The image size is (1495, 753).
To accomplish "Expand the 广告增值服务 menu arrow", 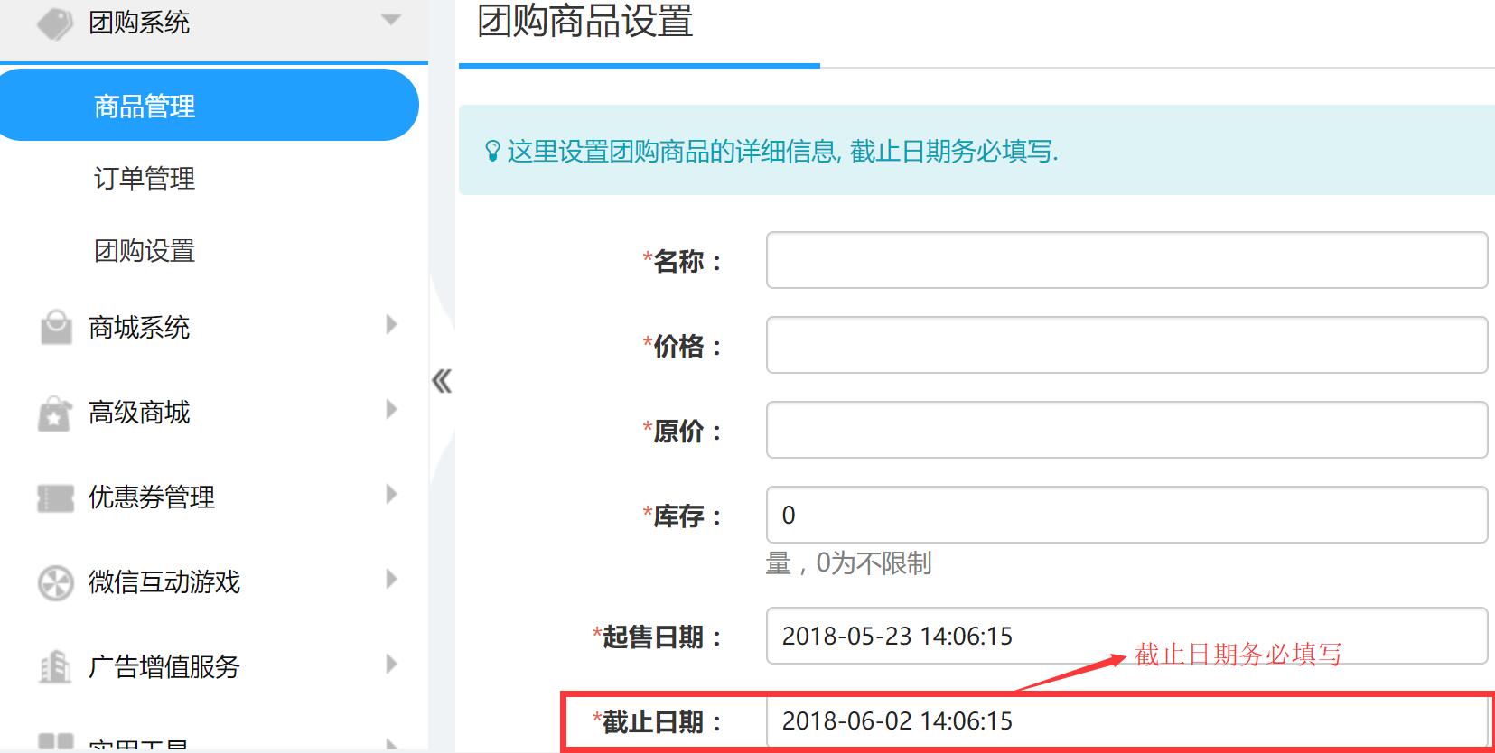I will [x=391, y=664].
